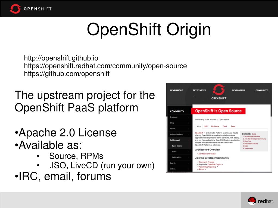This screenshot has height=208, width=278.
Task: Jump to 3 How-Tos in Contents
Action: click(247, 141)
